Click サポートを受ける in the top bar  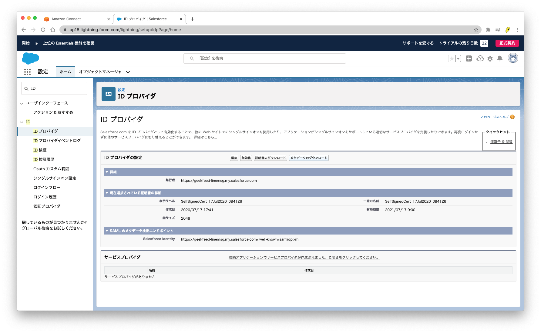(418, 43)
